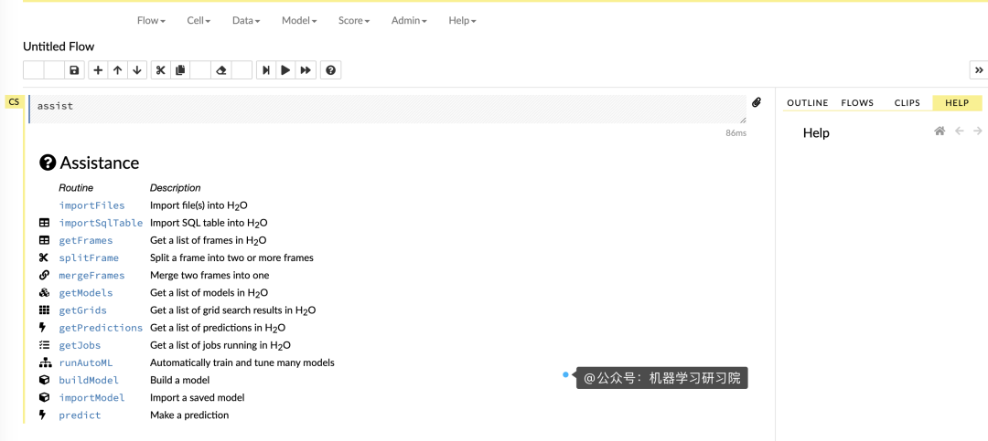Clear the cell output with the eraser icon
Screen dimensions: 988x441
click(220, 69)
